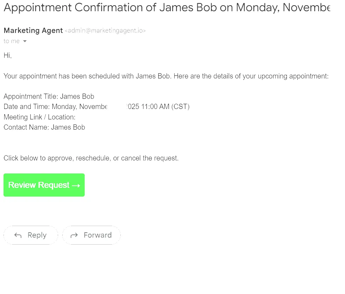
Task: Click the "Appointment Title: James Bob" line
Action: (49, 96)
